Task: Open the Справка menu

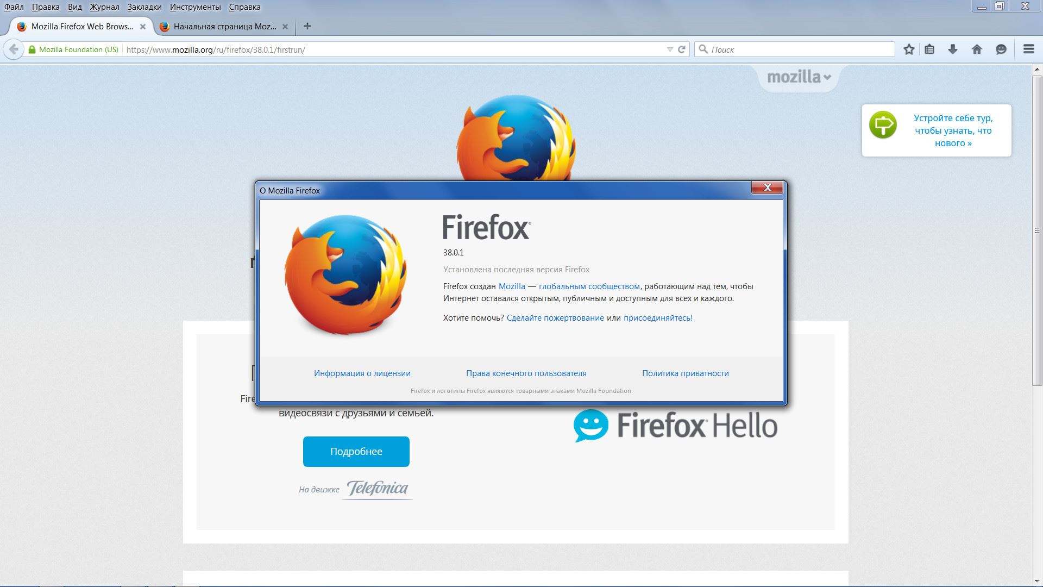Action: [244, 7]
